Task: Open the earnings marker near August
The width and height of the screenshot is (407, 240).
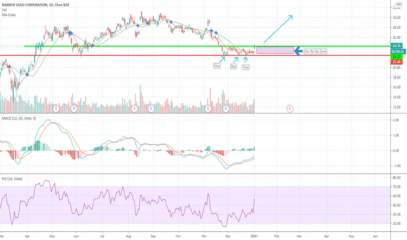Action: [x=134, y=109]
